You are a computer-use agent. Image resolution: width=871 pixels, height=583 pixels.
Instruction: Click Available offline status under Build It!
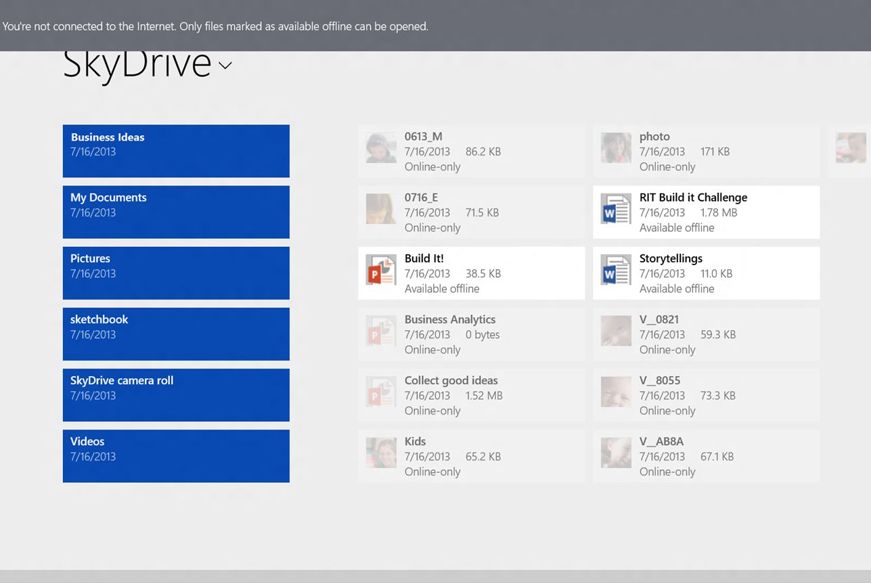[442, 289]
